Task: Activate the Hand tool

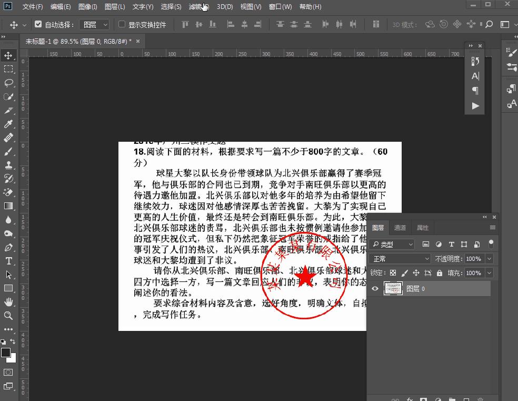Action: tap(8, 300)
